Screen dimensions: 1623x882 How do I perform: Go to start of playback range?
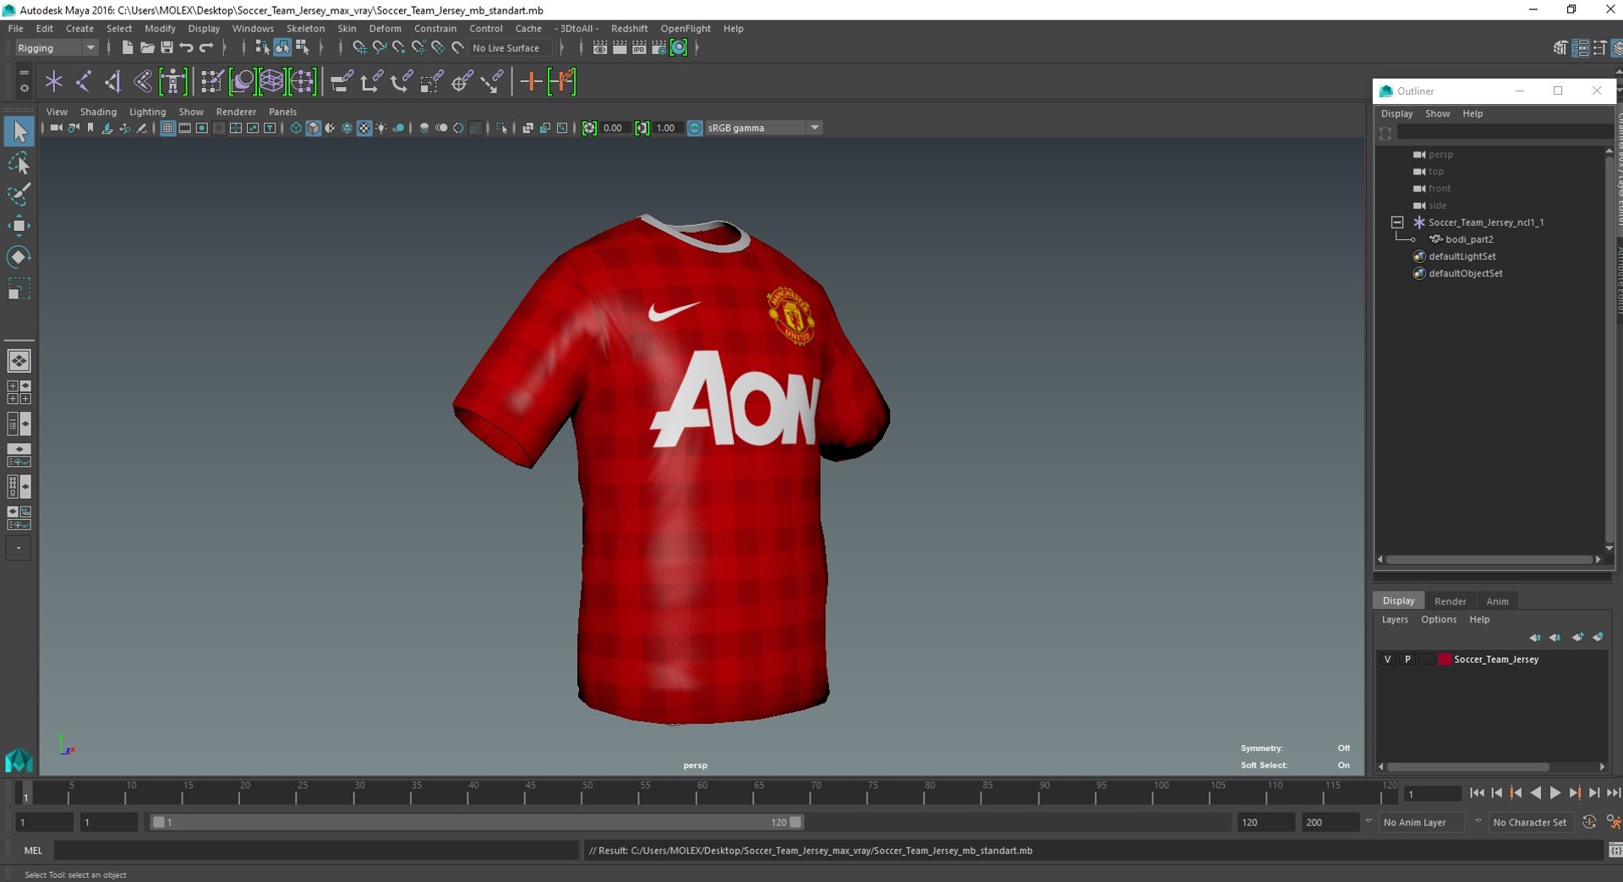(x=1476, y=793)
